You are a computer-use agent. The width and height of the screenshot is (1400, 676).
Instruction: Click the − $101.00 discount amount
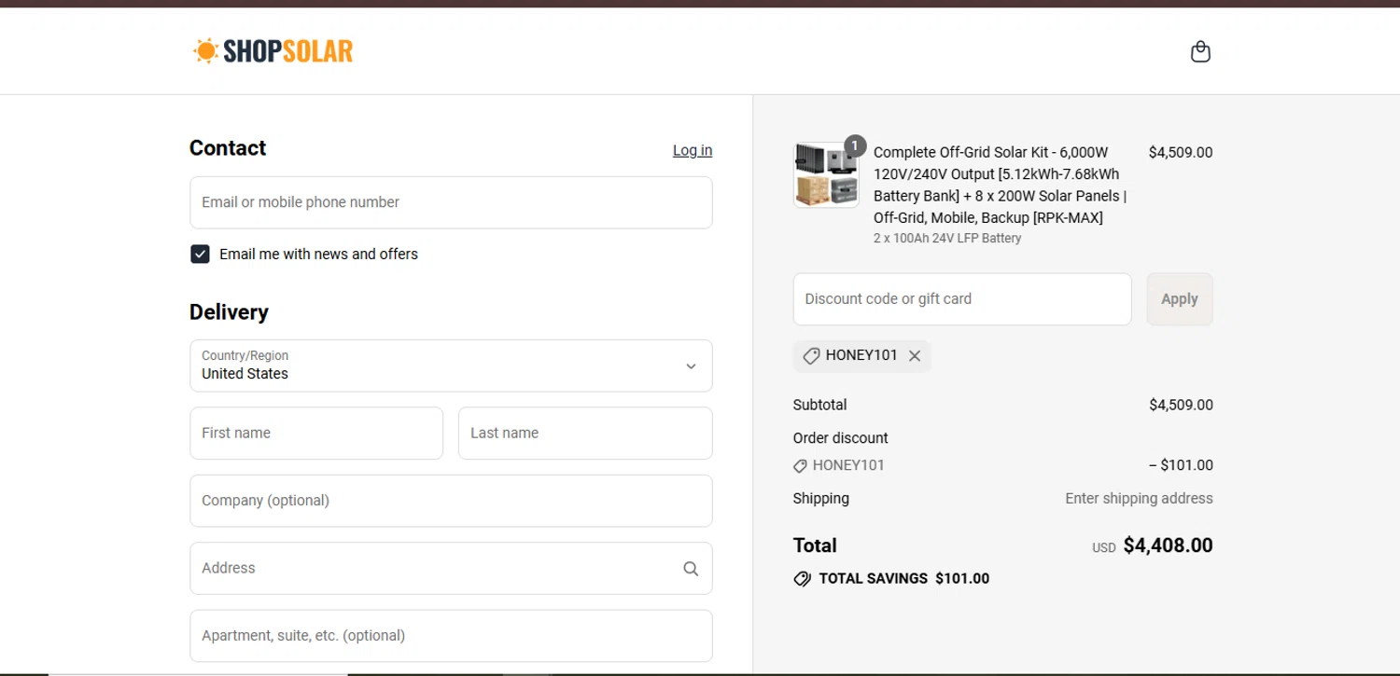point(1181,465)
